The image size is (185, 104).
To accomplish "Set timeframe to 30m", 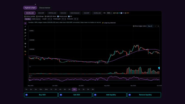I will coord(46,89).
